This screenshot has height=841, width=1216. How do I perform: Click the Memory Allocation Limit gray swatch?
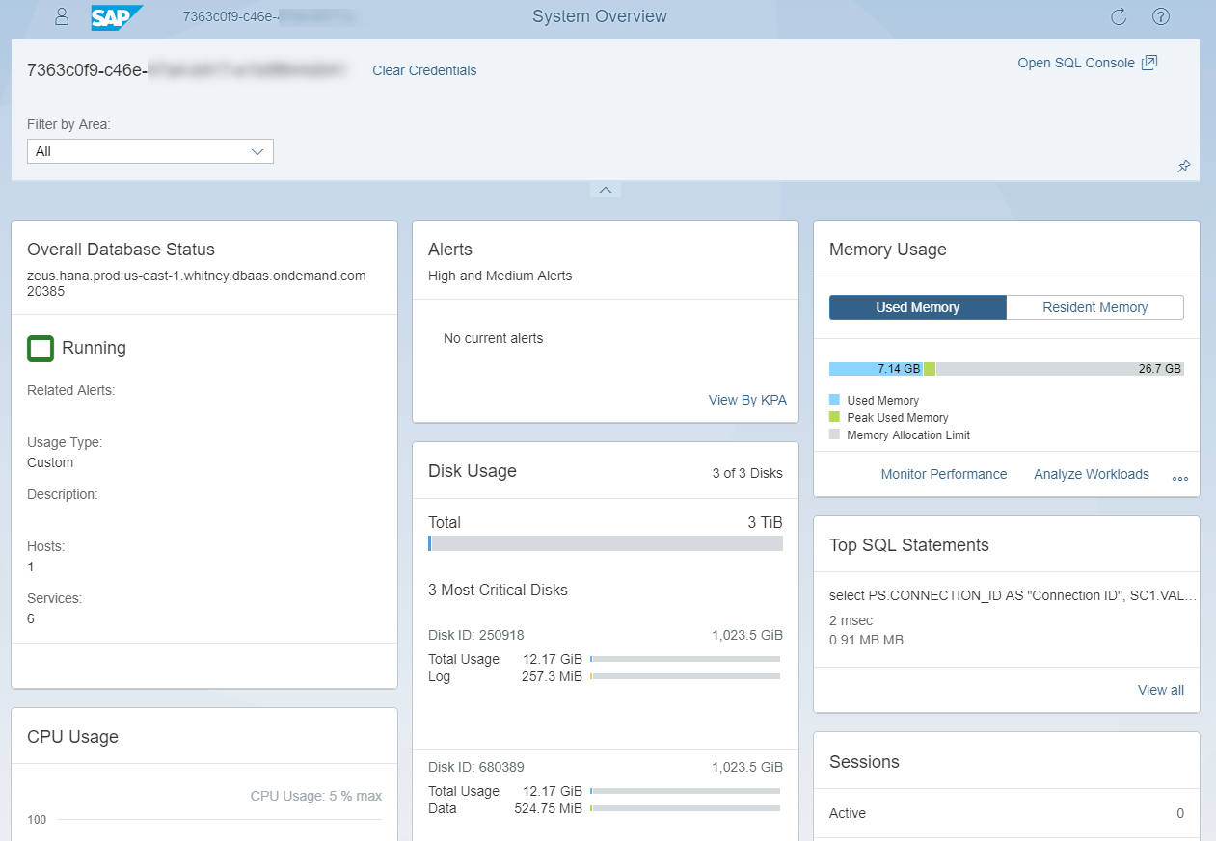(x=835, y=434)
